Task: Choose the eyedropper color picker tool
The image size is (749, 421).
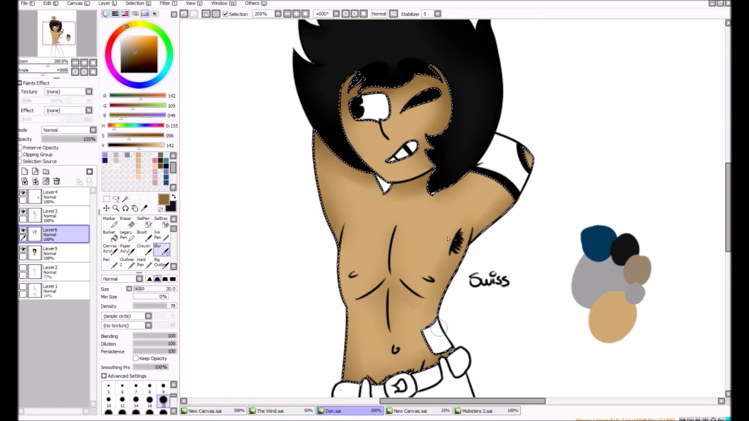Action: [144, 208]
